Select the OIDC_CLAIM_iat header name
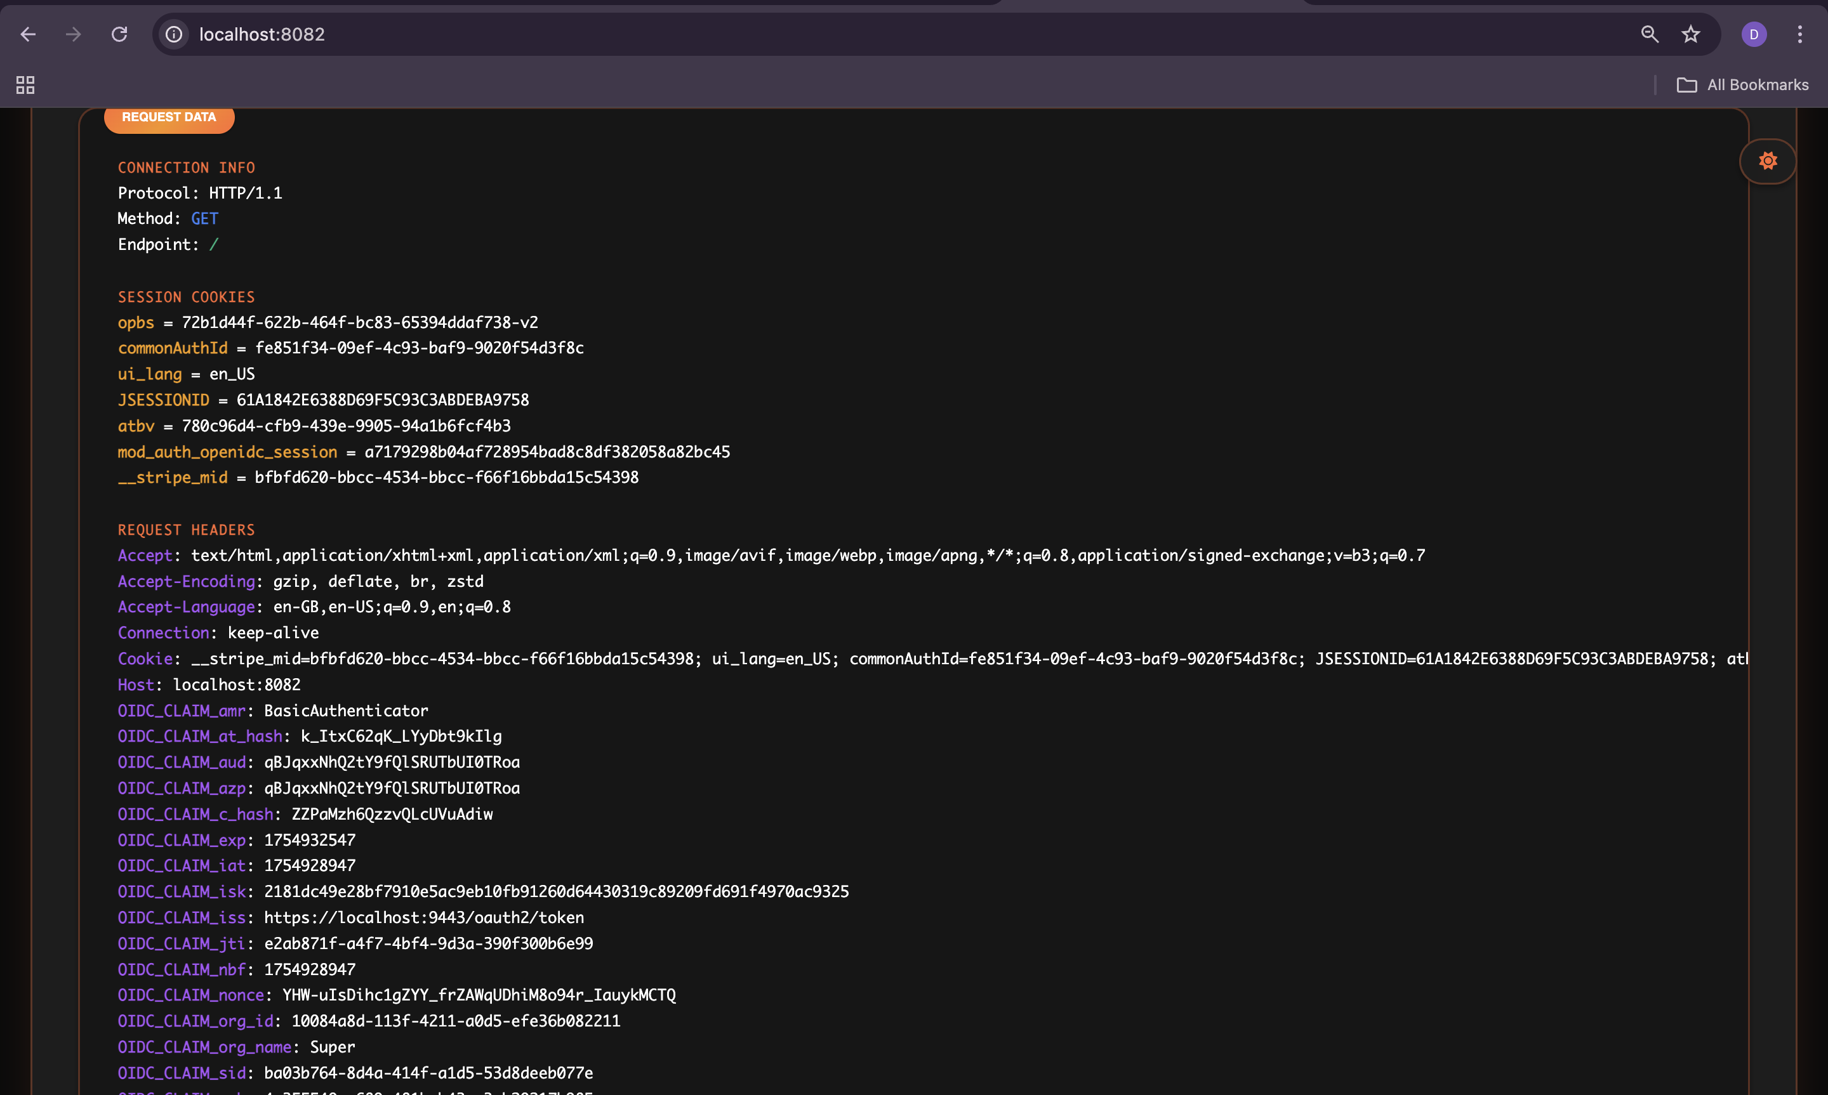 (x=182, y=865)
